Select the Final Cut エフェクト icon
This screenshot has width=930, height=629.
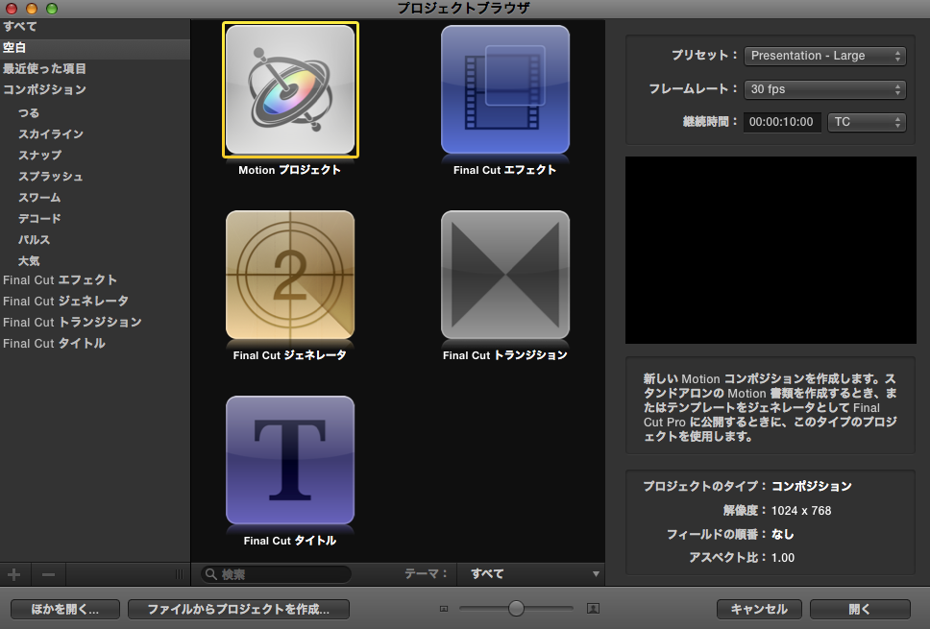pos(505,89)
